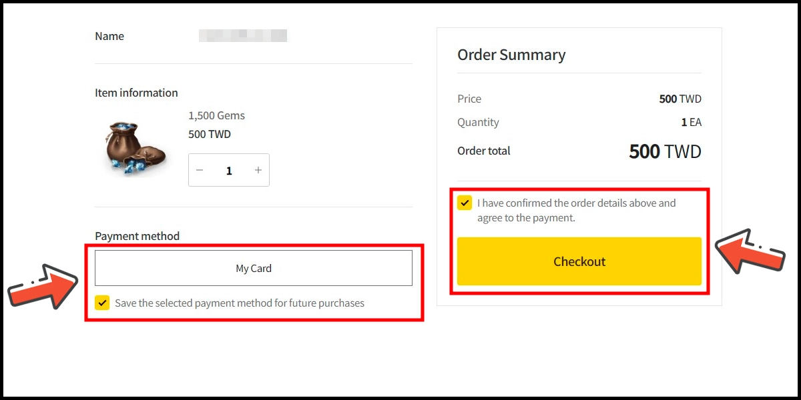The height and width of the screenshot is (400, 801).
Task: Click the Payment method heading
Action: tap(137, 236)
